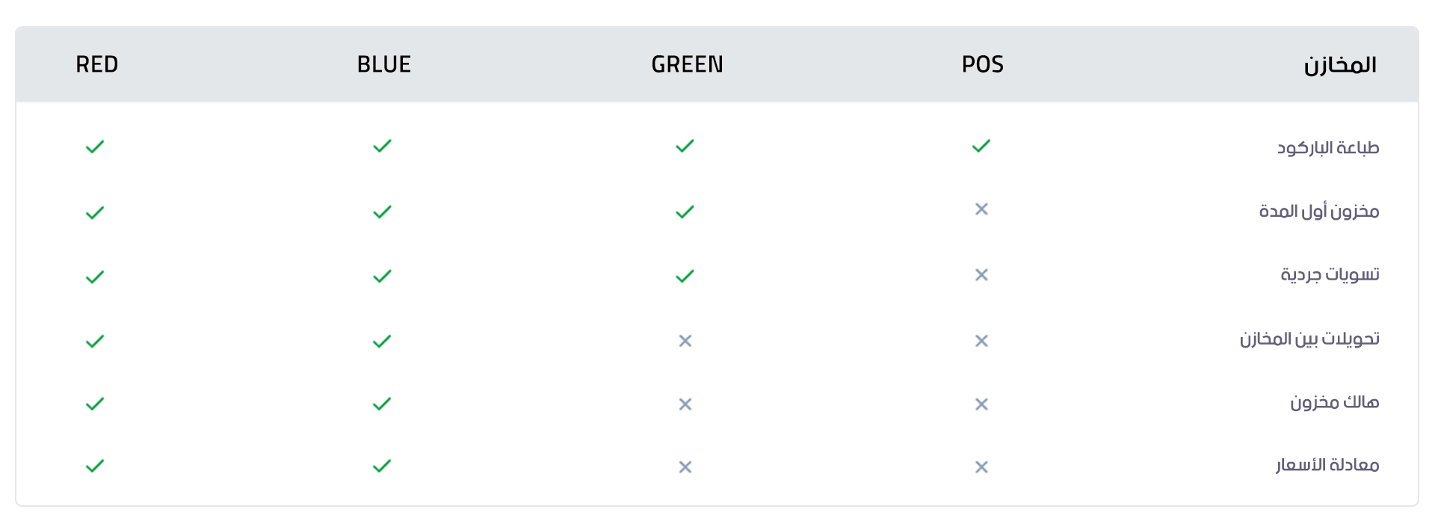Select the GREEN plan column header
Viewport: 1435px width, 530px height.
[x=687, y=64]
